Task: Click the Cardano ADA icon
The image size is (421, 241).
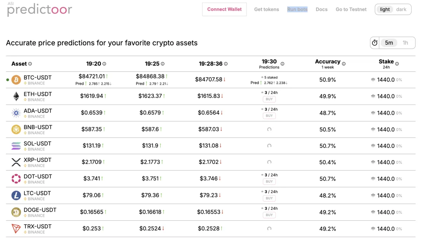Action: (16, 113)
